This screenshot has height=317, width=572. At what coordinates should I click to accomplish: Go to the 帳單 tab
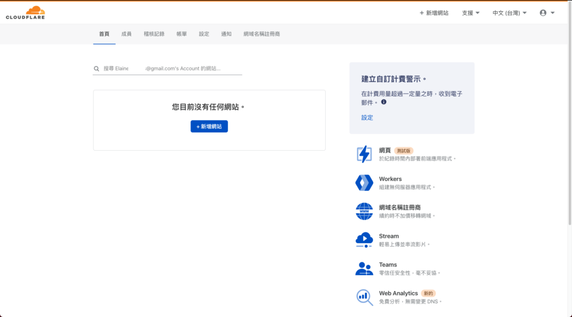click(x=182, y=34)
